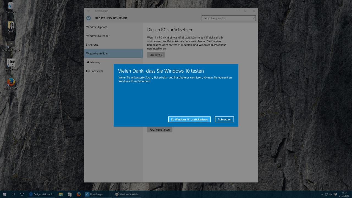Screen dimensions: 352x198
Task: Select the System Guard desktop shortcut
Action: point(11,65)
